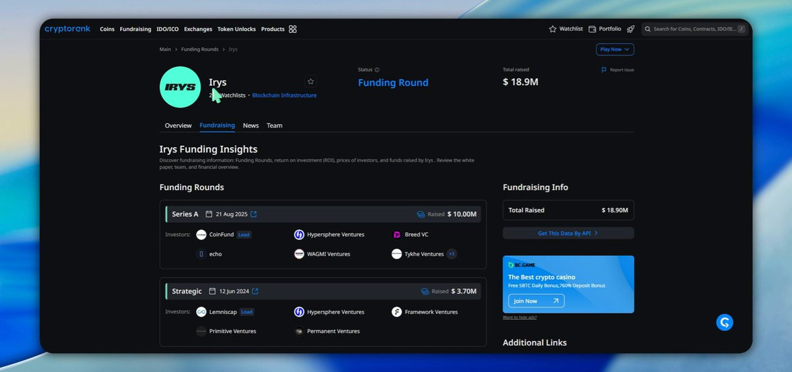Switch to the News tab
792x372 pixels.
click(251, 125)
